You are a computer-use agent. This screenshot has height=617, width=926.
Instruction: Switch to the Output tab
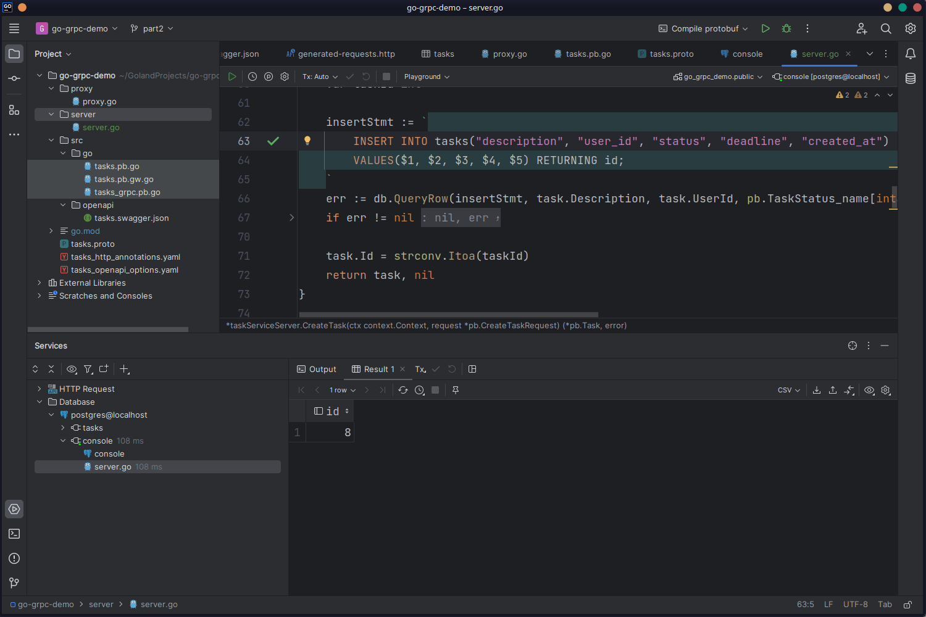point(317,369)
